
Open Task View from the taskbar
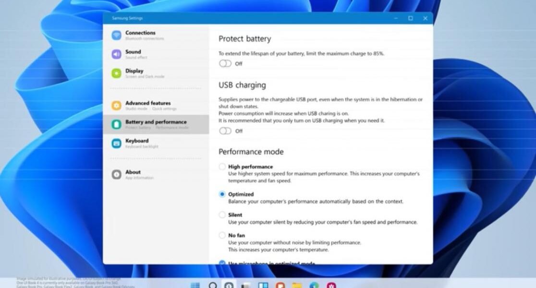coord(245,286)
